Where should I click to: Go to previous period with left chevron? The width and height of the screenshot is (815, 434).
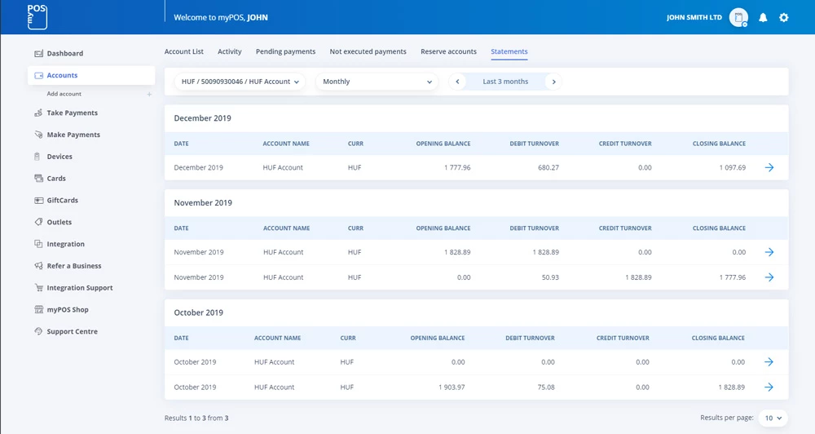pos(458,82)
